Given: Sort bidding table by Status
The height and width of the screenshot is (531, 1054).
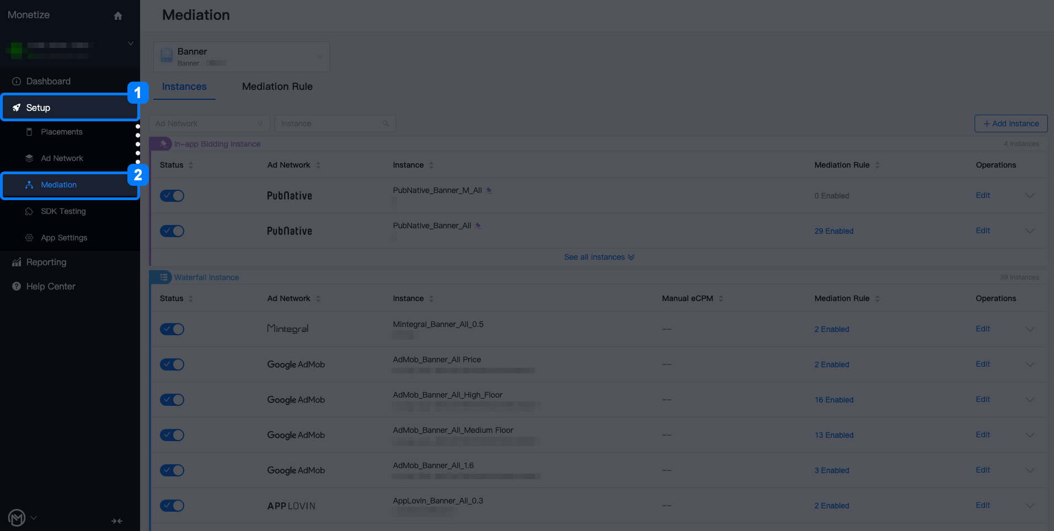Looking at the screenshot, I should [191, 165].
